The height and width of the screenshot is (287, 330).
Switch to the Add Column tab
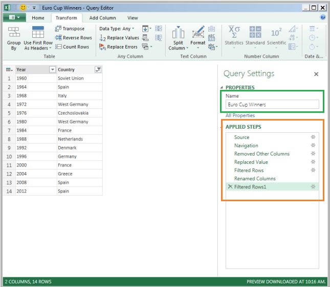point(102,18)
